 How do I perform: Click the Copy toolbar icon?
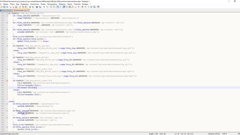(23, 7)
